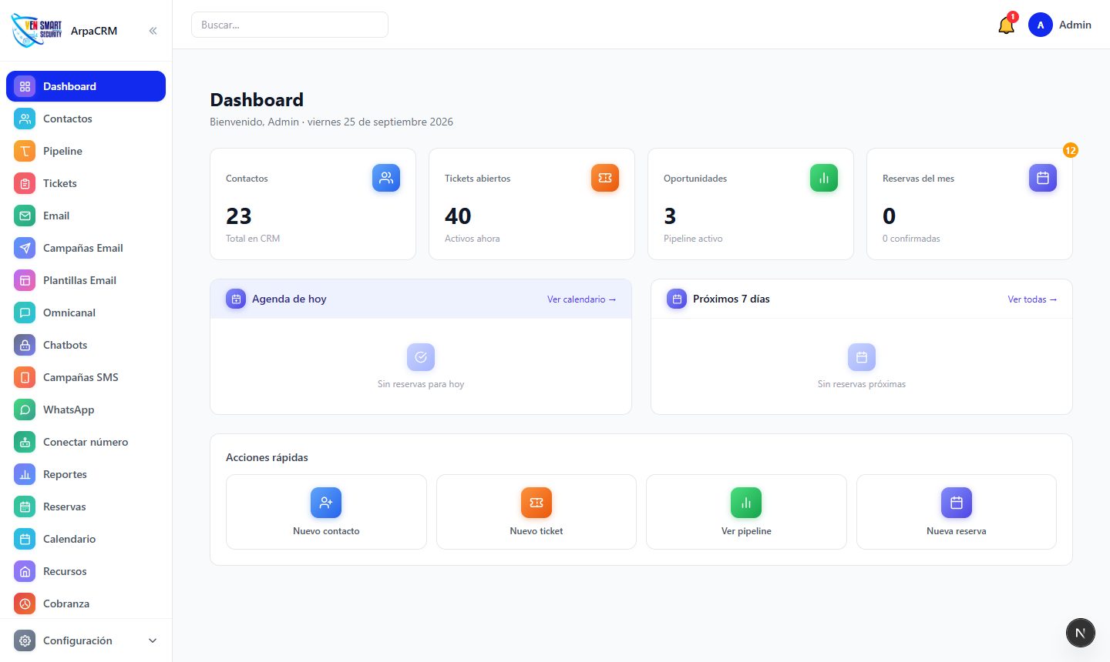Image resolution: width=1110 pixels, height=662 pixels.
Task: Click the Contactos card people icon
Action: [x=386, y=178]
